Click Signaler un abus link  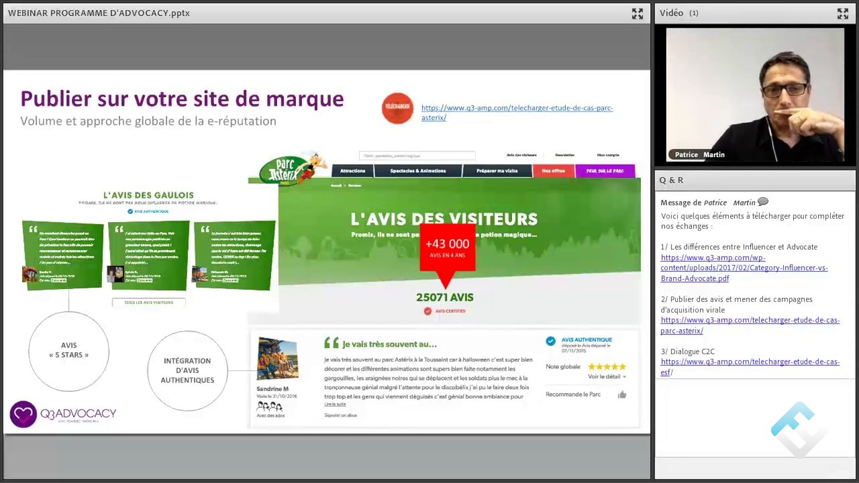click(x=340, y=415)
